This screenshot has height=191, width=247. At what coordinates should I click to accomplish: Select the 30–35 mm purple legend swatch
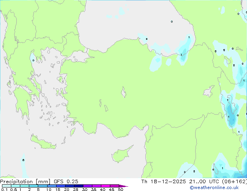point(88,186)
